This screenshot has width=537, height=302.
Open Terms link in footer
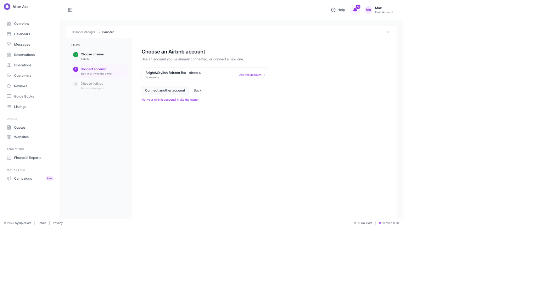[42, 223]
